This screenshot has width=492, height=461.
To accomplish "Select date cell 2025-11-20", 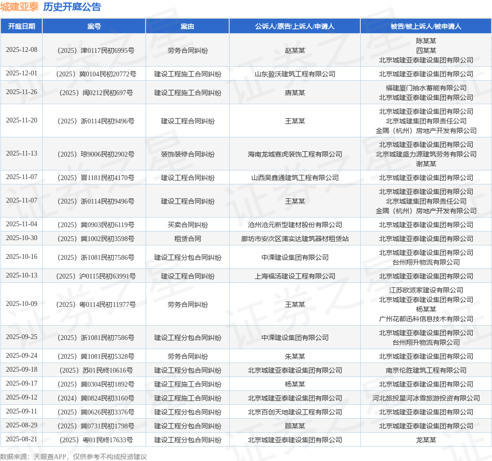I will point(21,120).
